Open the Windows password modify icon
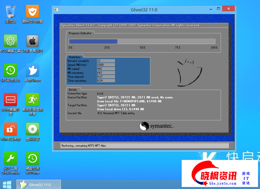The width and height of the screenshot is (260, 189). click(10, 129)
